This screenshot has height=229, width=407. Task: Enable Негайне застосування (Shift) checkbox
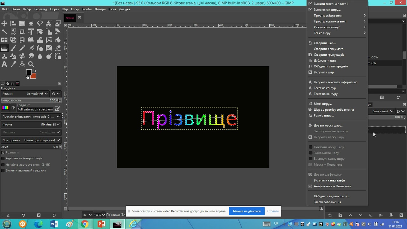coord(3,165)
